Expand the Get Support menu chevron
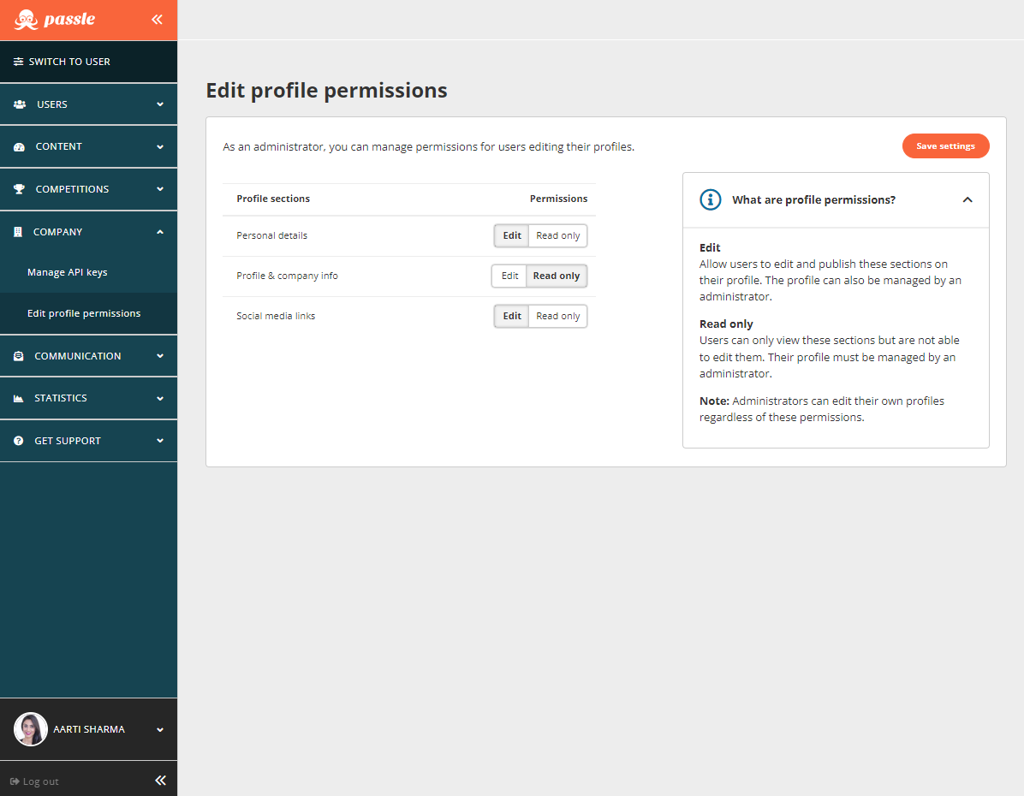This screenshot has height=796, width=1024. [x=160, y=441]
